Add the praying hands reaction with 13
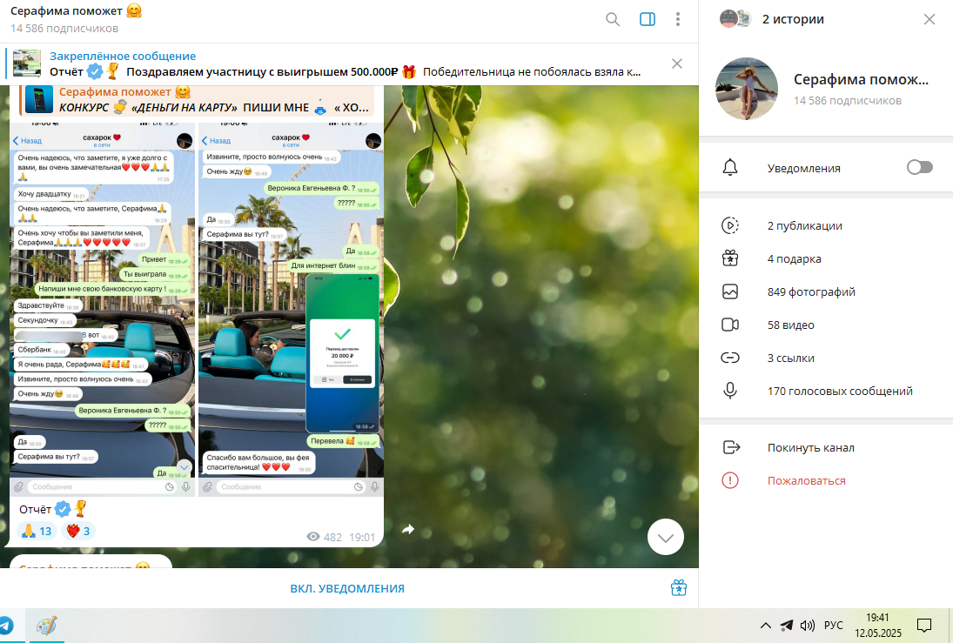Image resolution: width=953 pixels, height=643 pixels. coord(37,531)
